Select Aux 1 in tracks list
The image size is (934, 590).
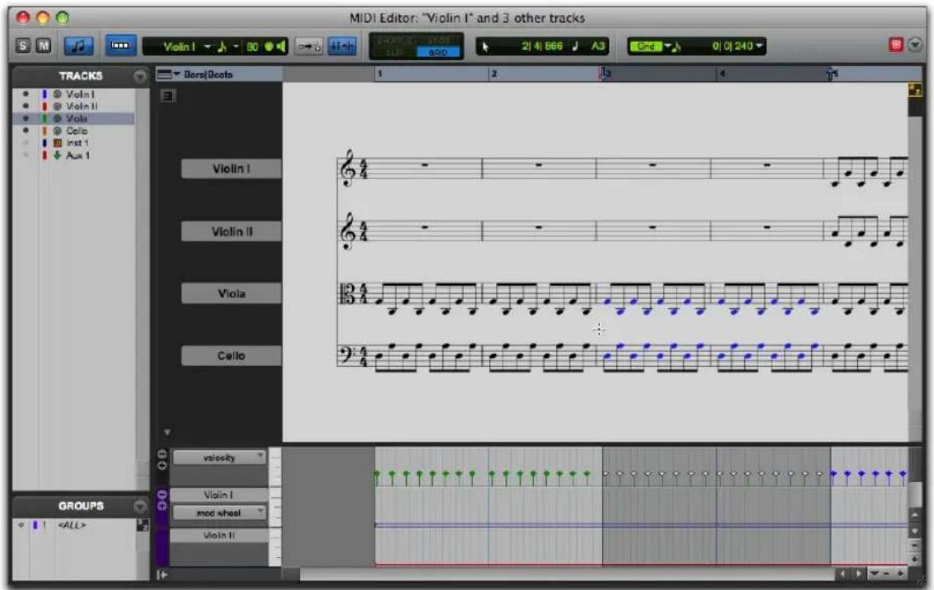(77, 155)
